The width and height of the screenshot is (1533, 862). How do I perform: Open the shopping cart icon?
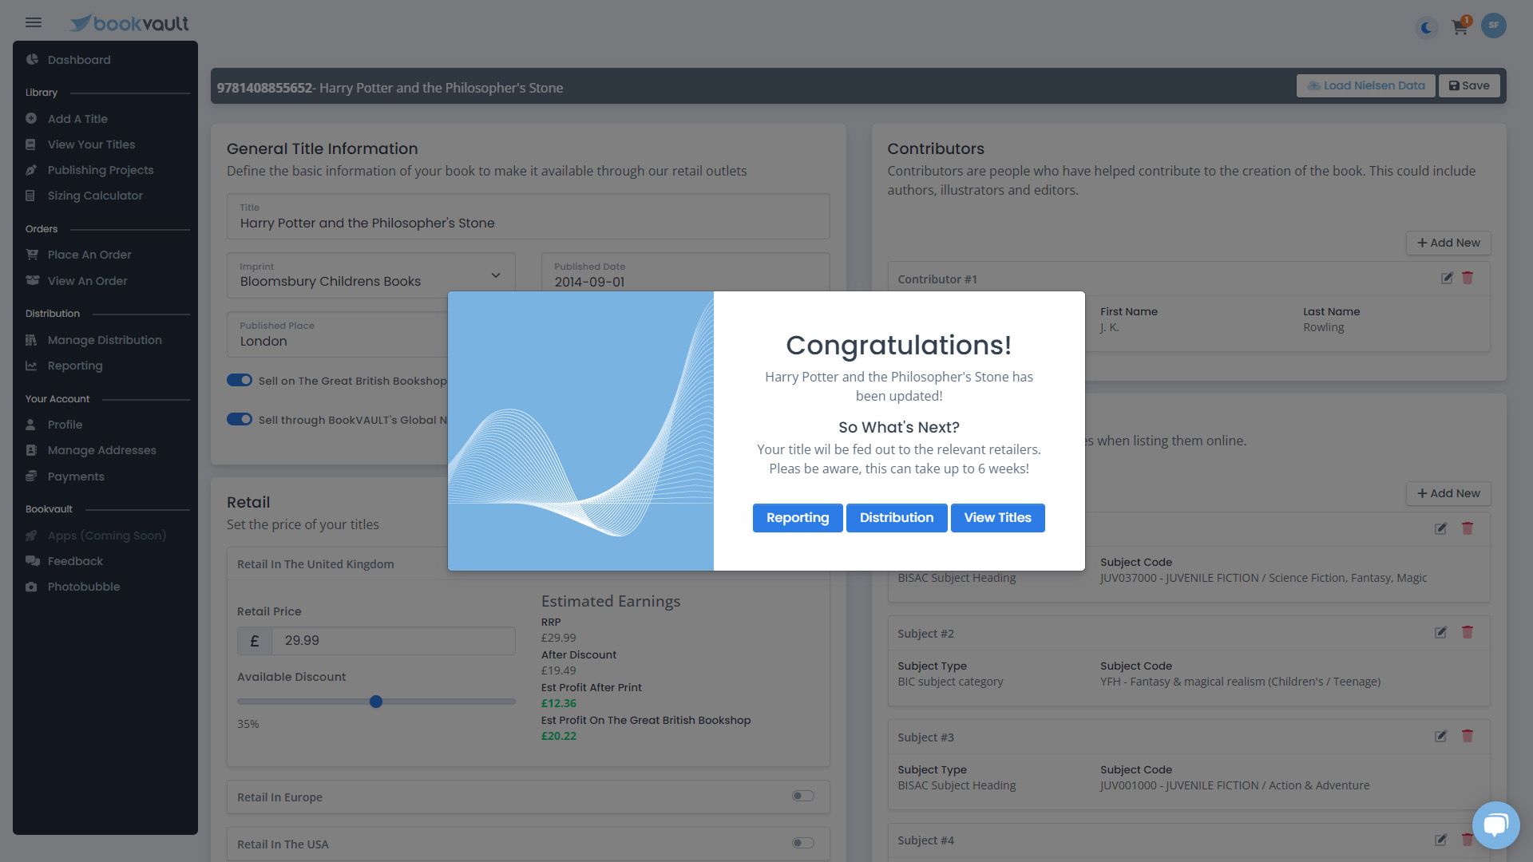pyautogui.click(x=1460, y=27)
